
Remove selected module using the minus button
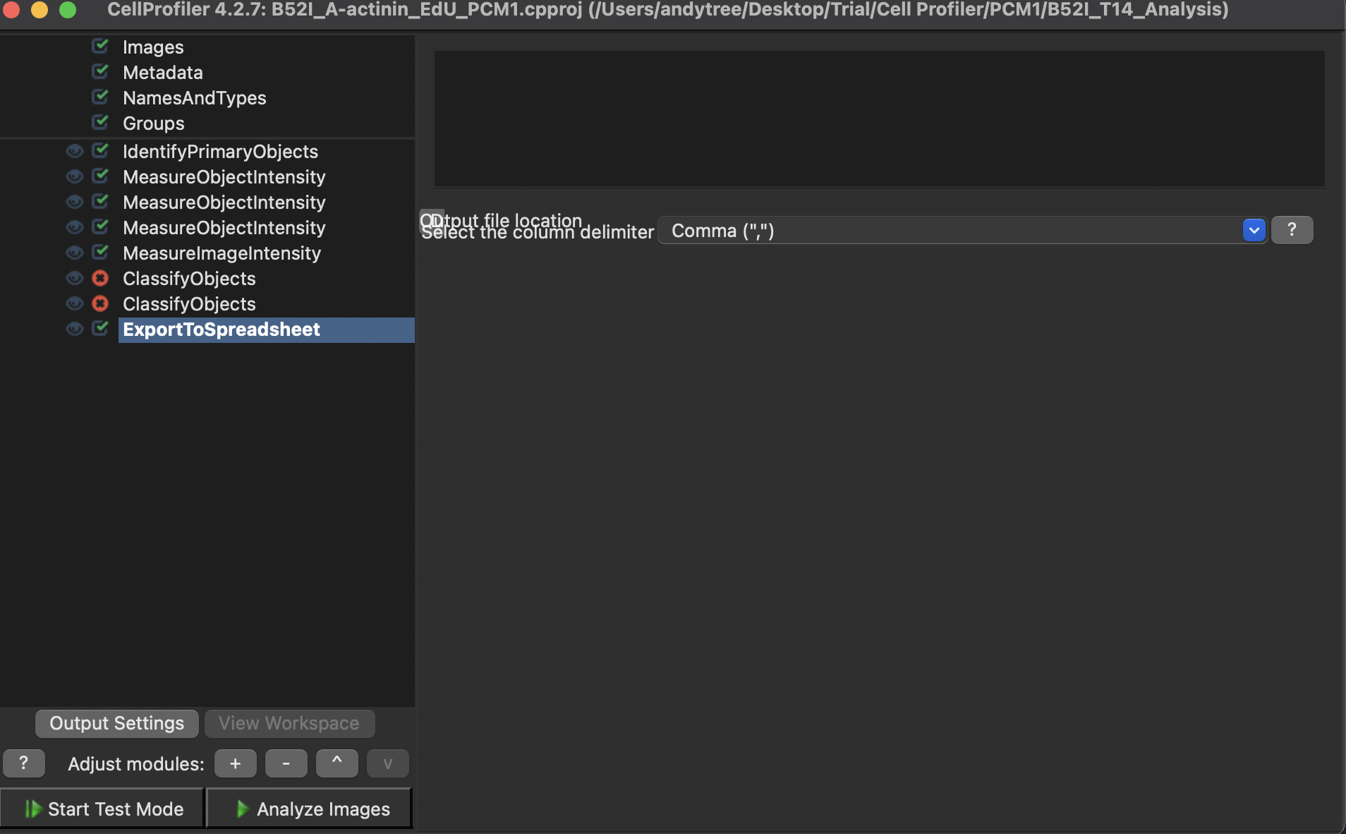(286, 763)
